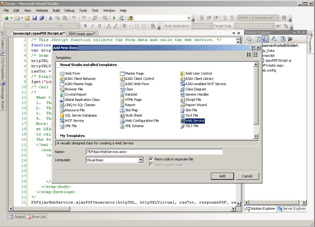Switch to the Solution Explorer tab
Screen dimensions: 315x227
point(260,208)
